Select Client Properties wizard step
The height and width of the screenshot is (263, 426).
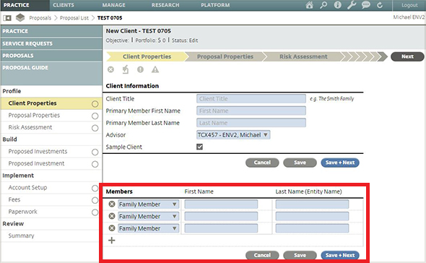point(147,56)
